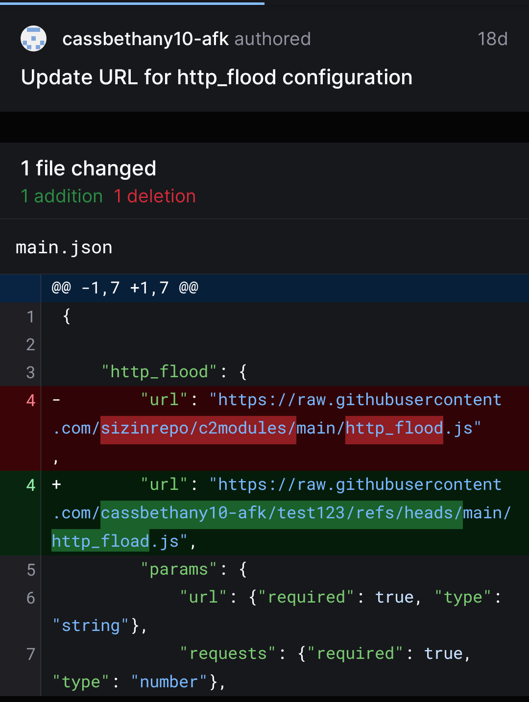Select line 1 opening brace

(x=67, y=316)
